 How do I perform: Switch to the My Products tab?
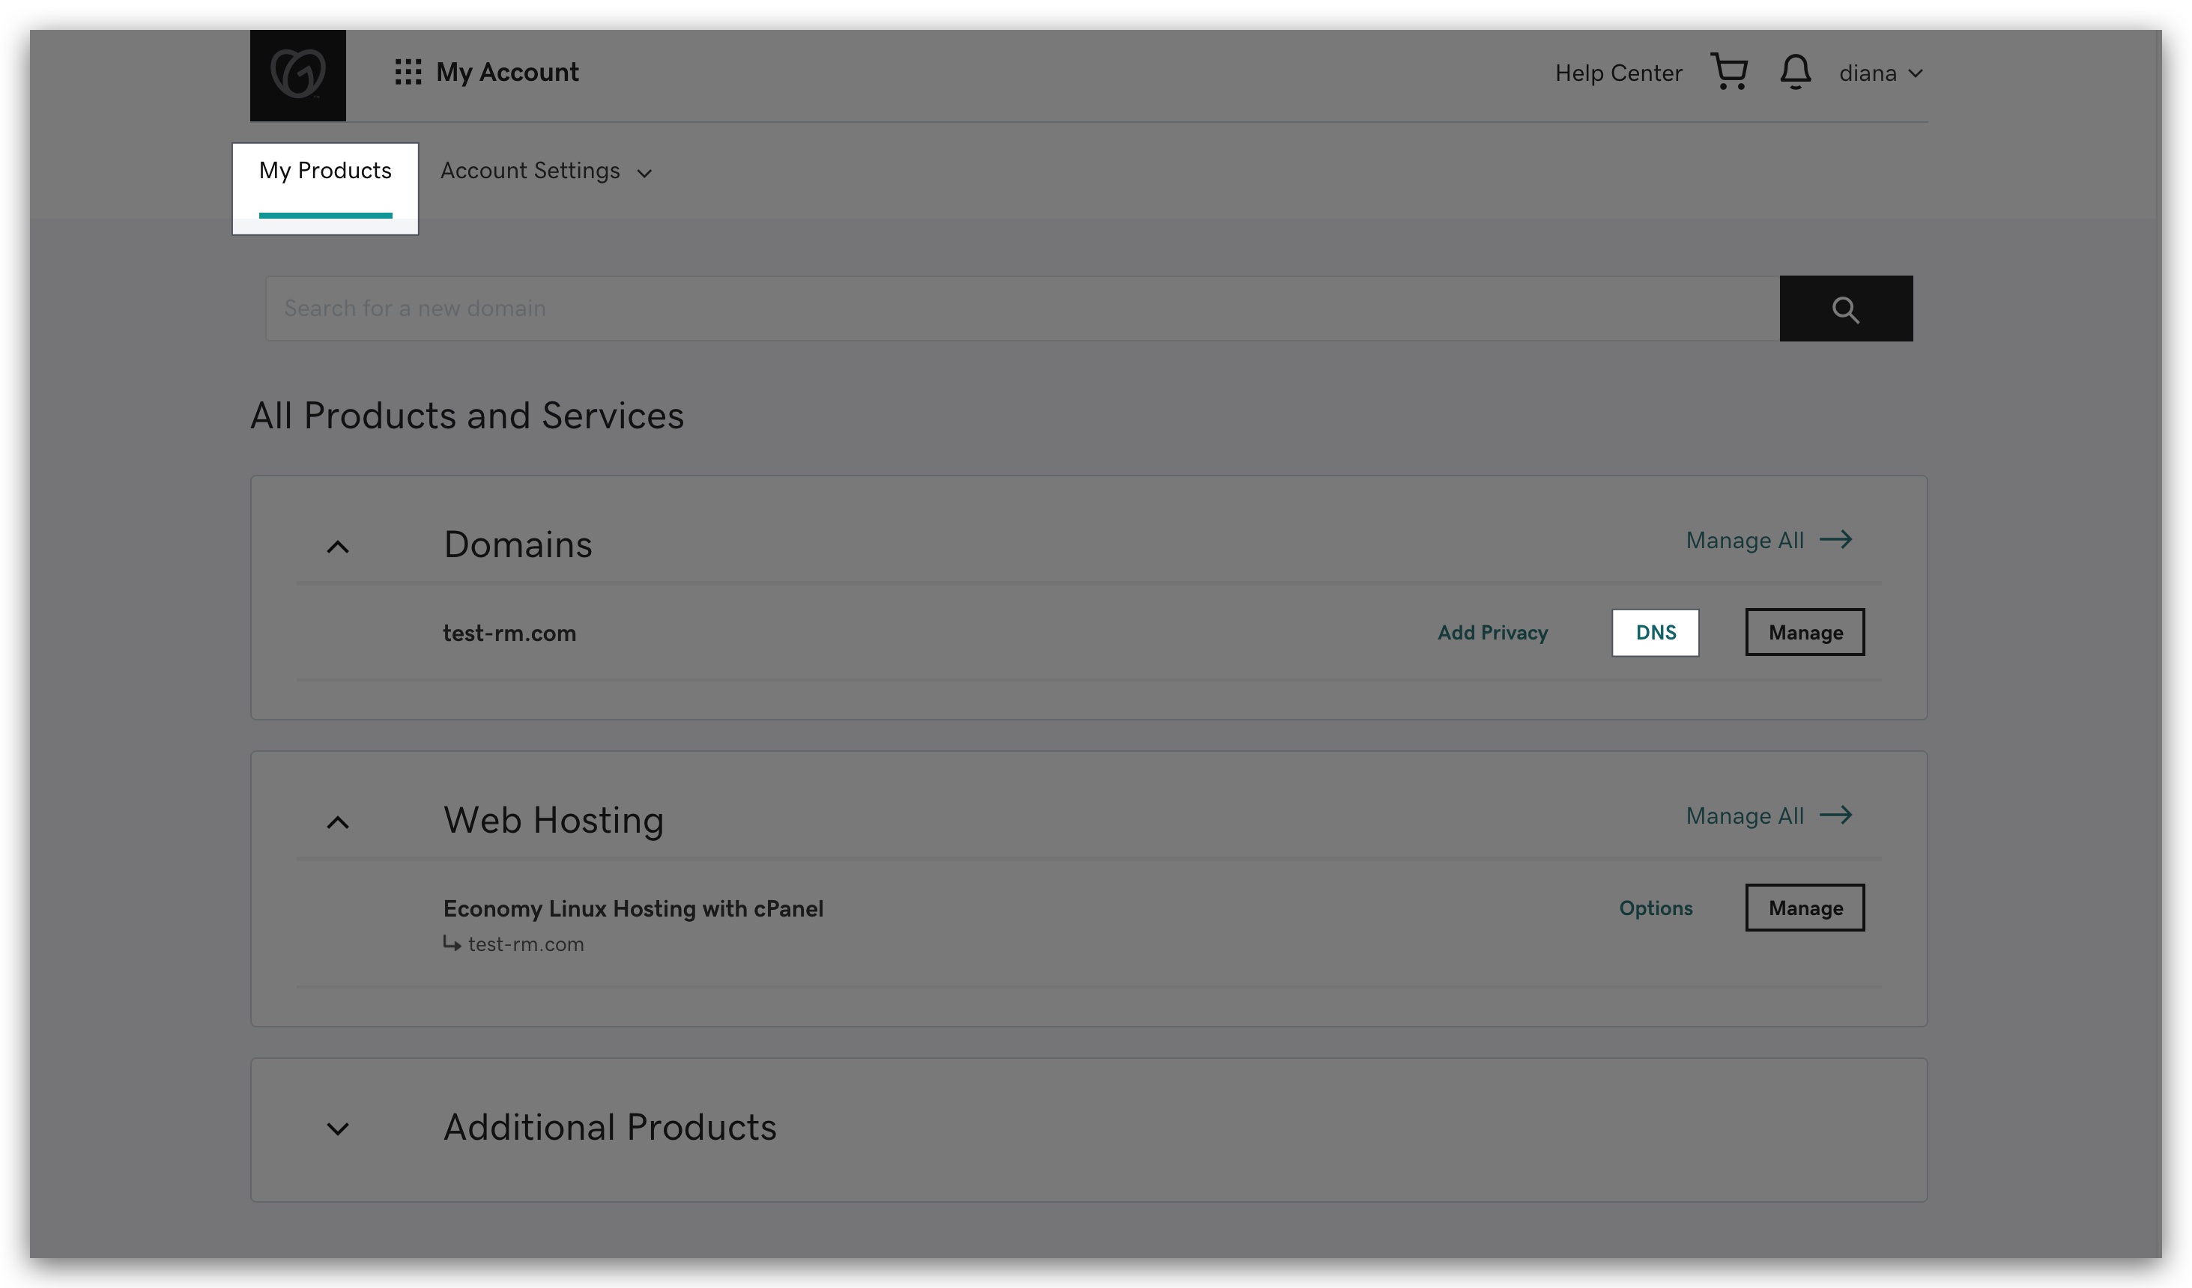coord(325,171)
